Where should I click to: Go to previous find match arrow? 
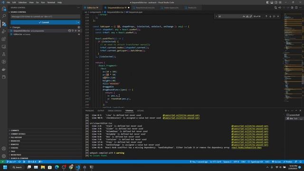(266, 17)
